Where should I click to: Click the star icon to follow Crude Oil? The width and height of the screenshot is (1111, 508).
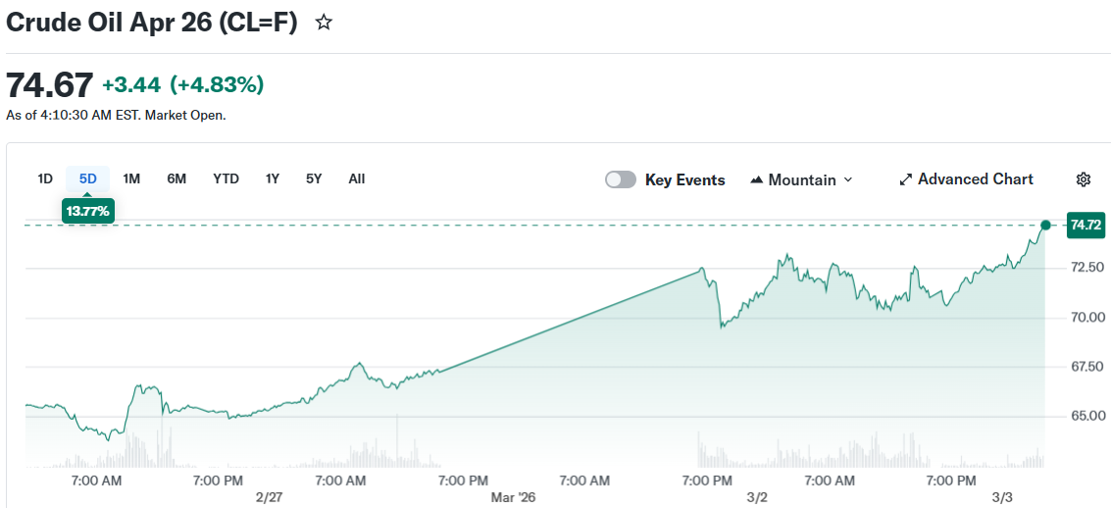pyautogui.click(x=324, y=23)
